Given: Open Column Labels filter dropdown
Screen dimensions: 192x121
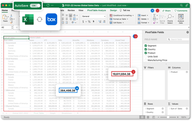Looking at the screenshot, I should tap(42, 38).
